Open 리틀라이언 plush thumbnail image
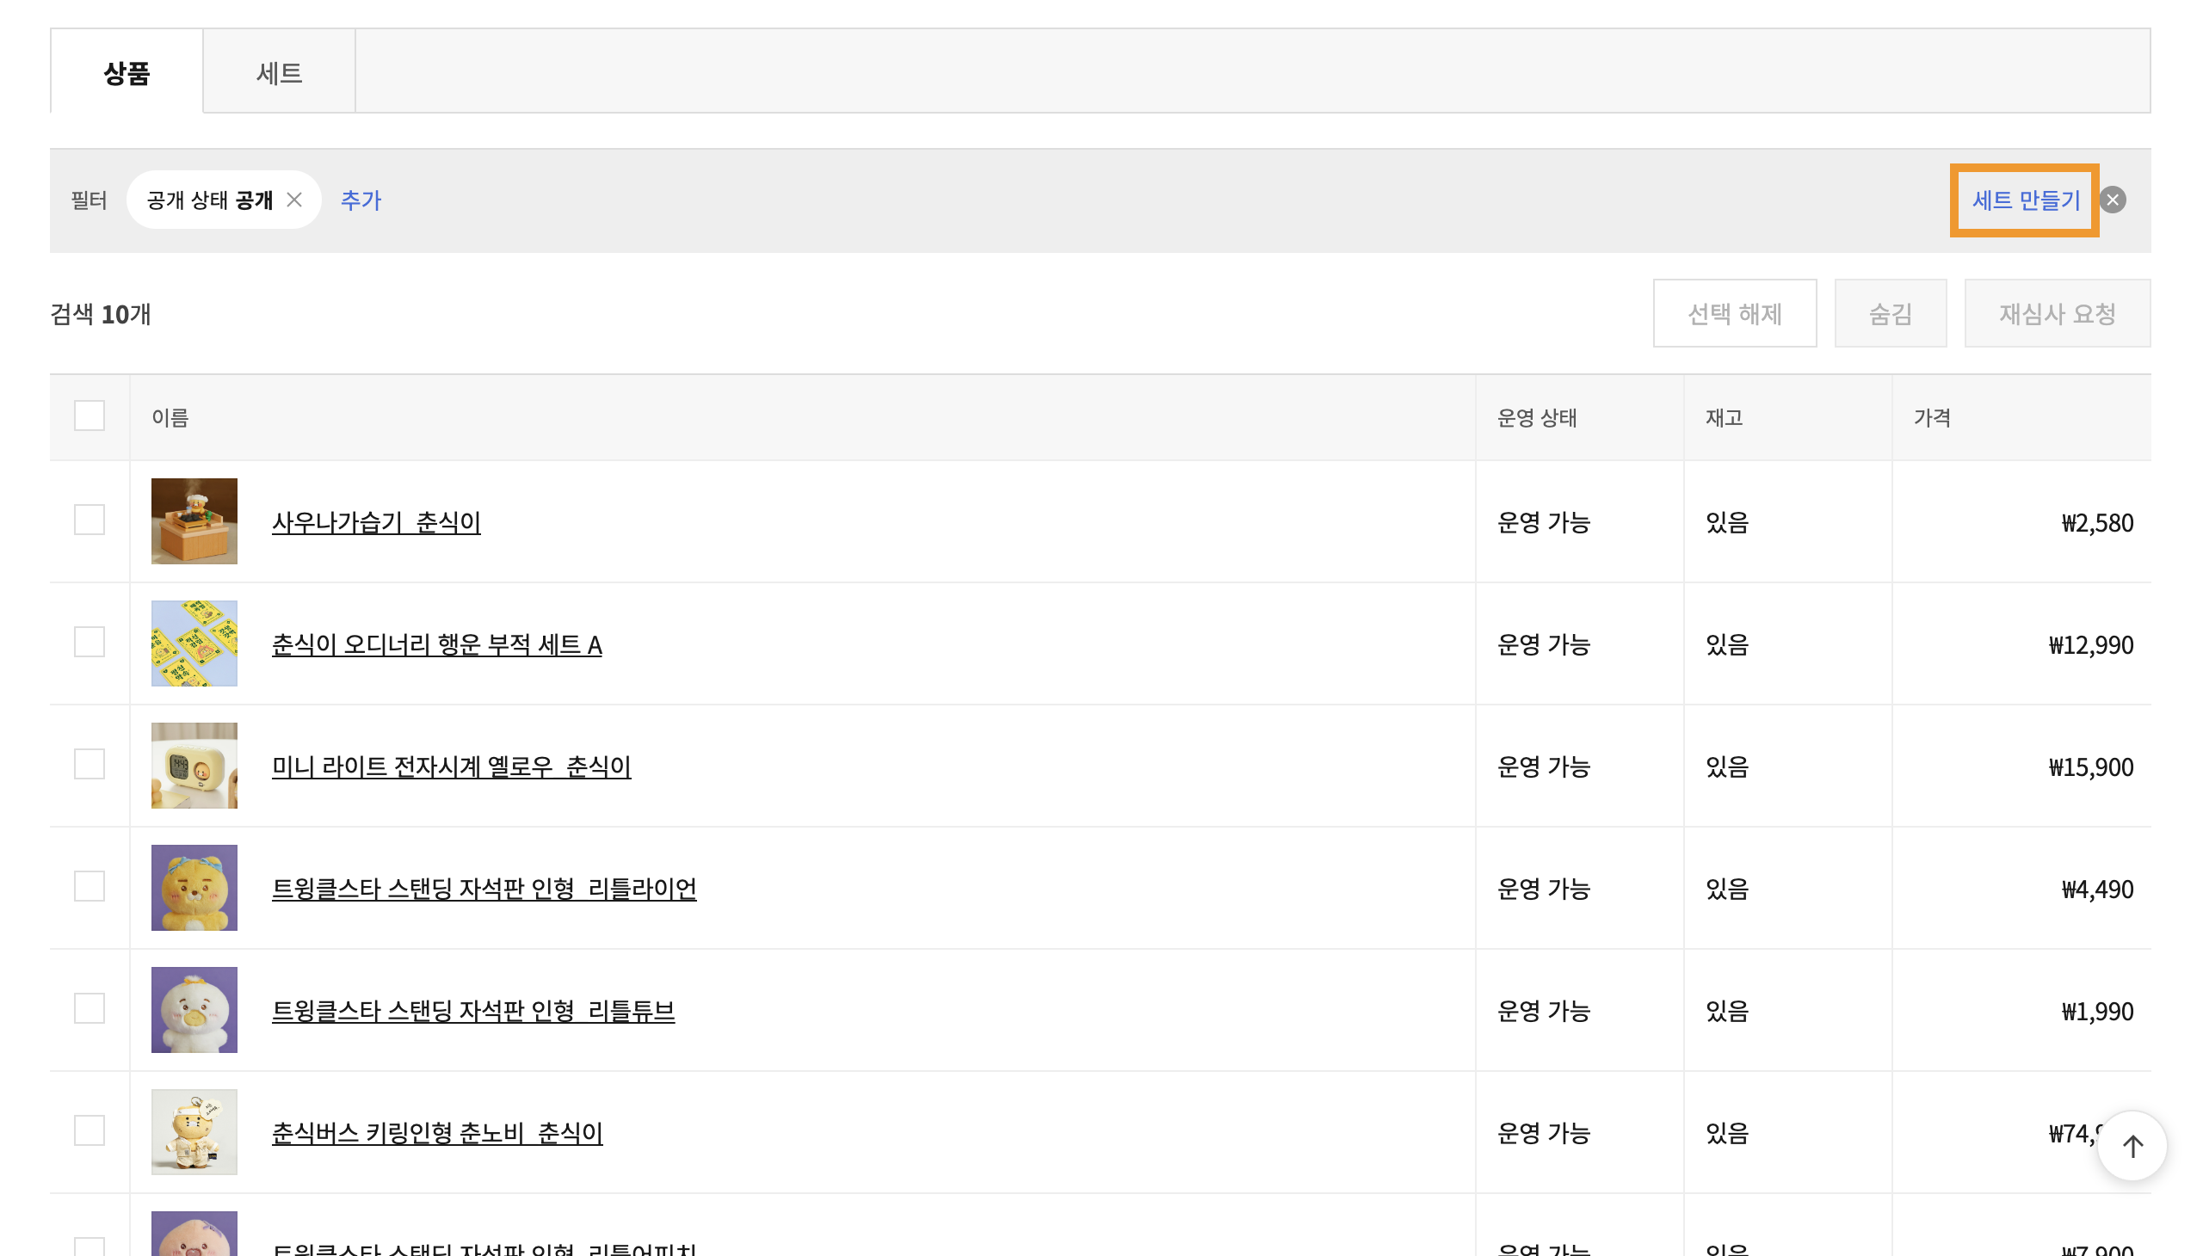This screenshot has height=1256, width=2203. coord(194,887)
